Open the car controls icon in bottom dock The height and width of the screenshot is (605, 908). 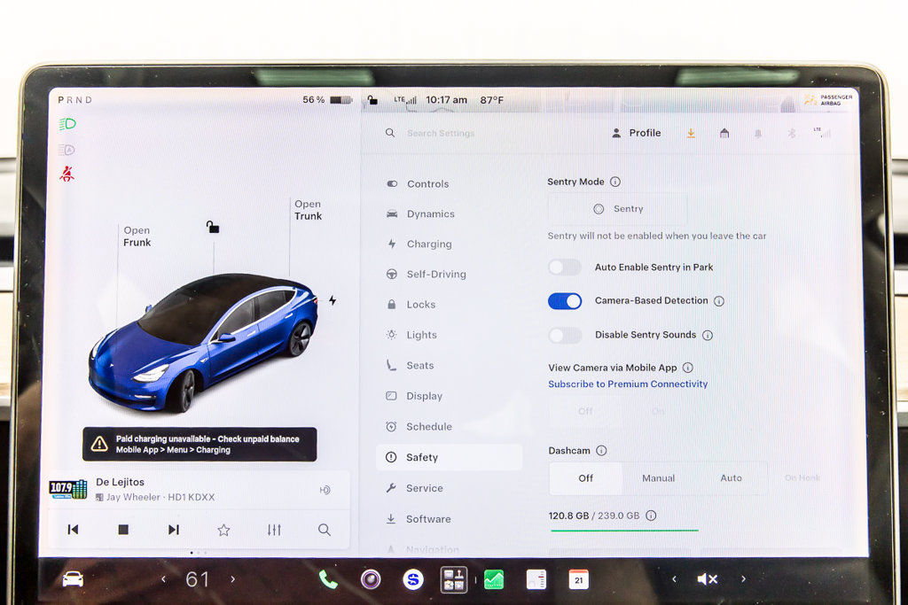pos(73,578)
